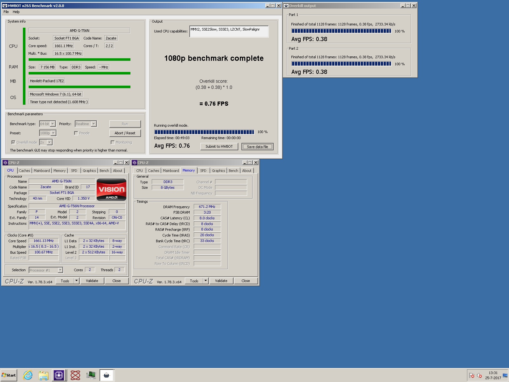The image size is (509, 382).
Task: Open Internet Explorer from the taskbar
Action: click(x=28, y=375)
